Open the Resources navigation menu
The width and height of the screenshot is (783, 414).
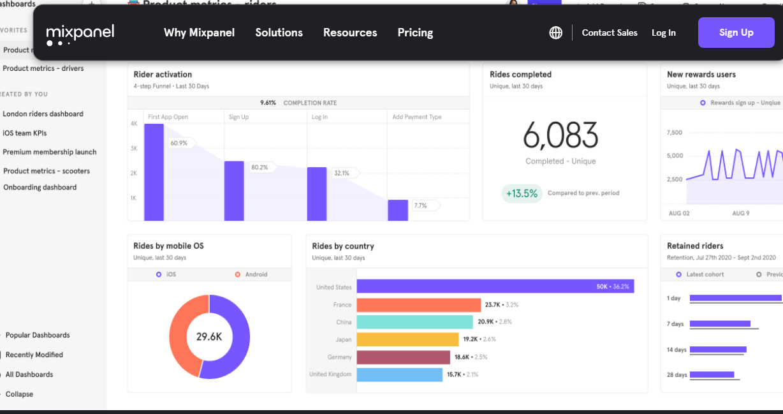(x=350, y=33)
